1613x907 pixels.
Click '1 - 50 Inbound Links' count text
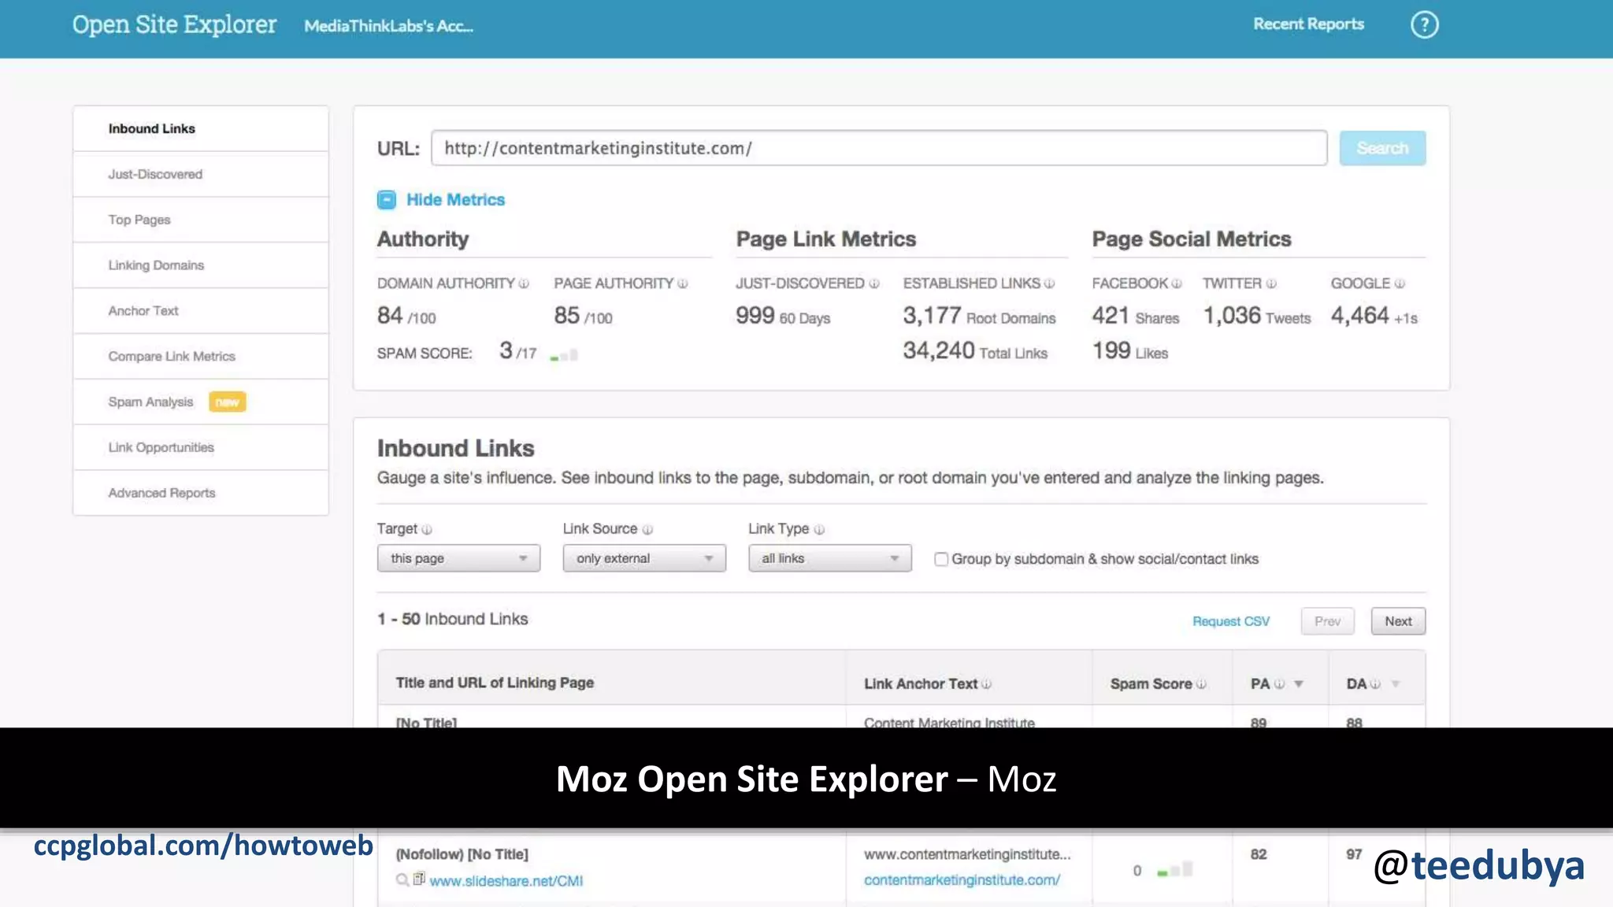(452, 619)
